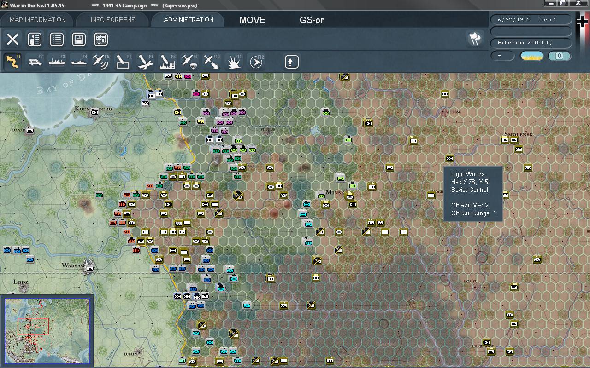Select the F5 air recon mode icon

(x=101, y=62)
